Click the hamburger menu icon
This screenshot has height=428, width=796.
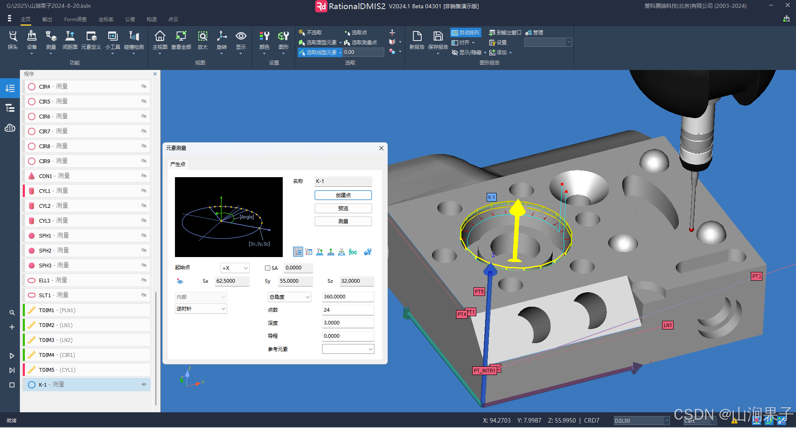10,19
